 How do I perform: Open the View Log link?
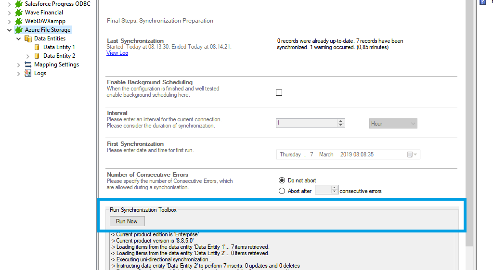pyautogui.click(x=117, y=53)
